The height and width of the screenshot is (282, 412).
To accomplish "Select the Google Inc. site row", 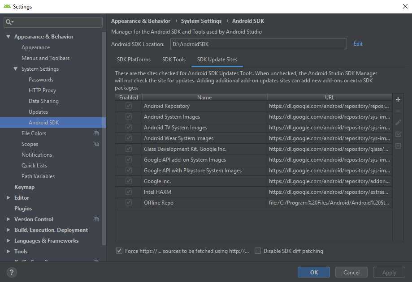I will click(254, 181).
